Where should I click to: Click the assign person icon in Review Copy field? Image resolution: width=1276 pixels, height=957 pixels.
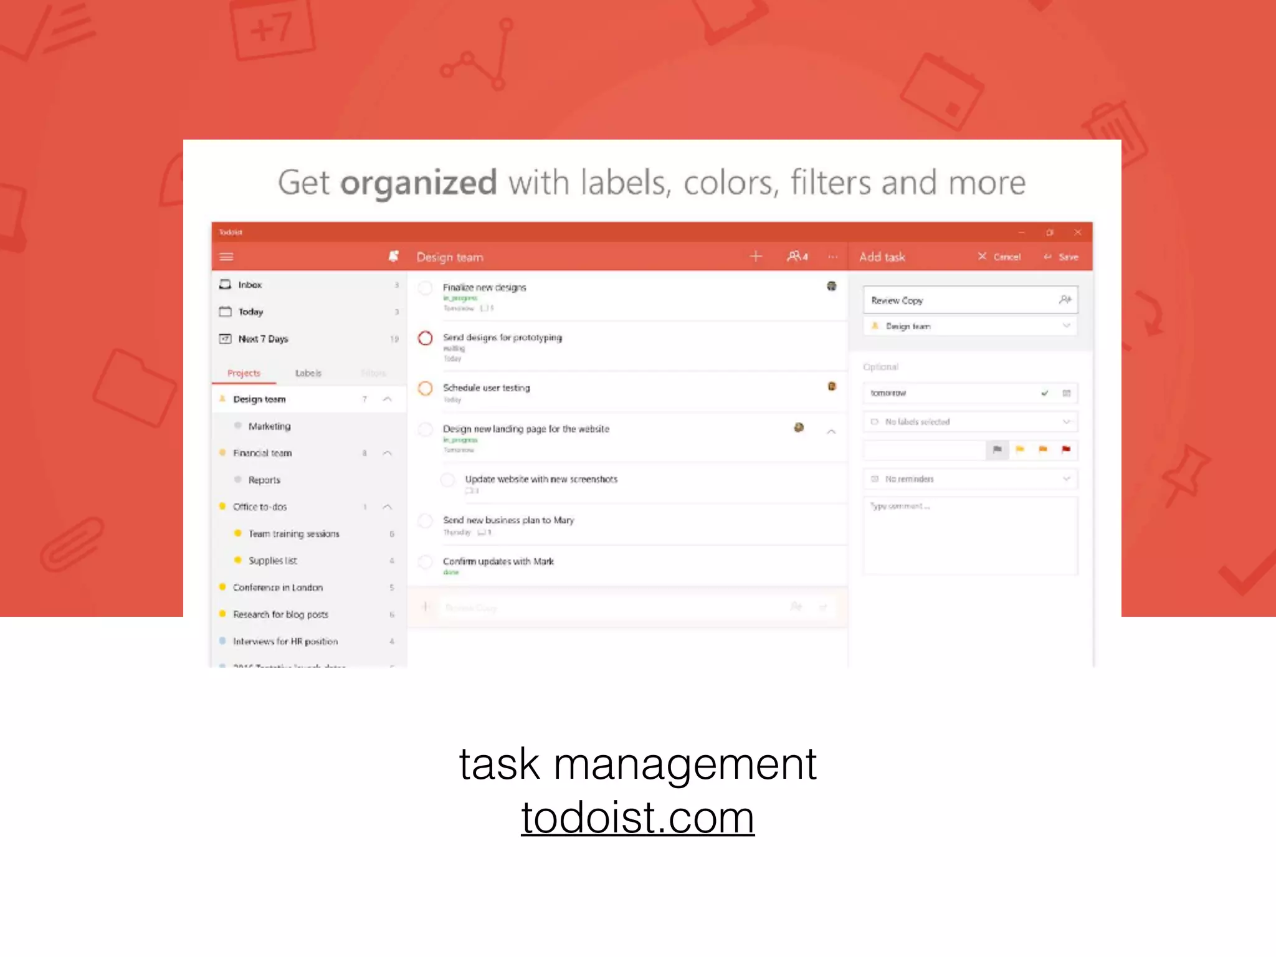1065,300
